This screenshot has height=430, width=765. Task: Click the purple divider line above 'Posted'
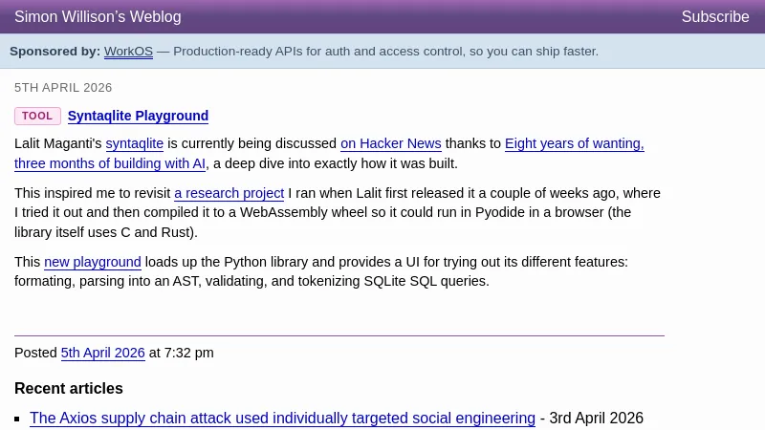click(339, 335)
